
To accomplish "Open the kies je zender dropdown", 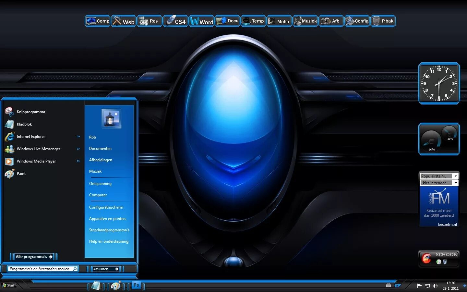I will coord(439,183).
